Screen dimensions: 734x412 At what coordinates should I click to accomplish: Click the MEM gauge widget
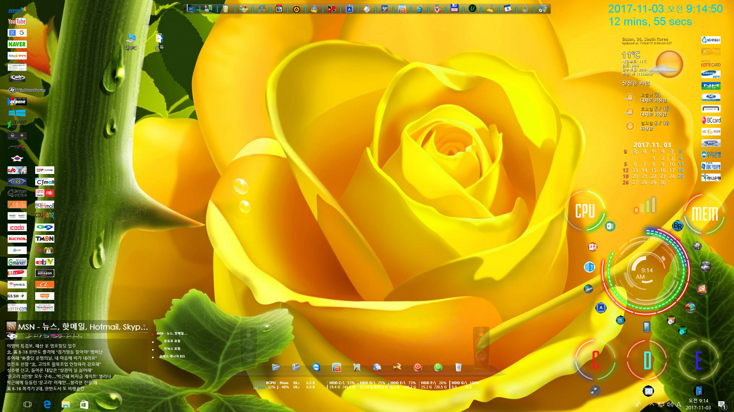coord(705,214)
